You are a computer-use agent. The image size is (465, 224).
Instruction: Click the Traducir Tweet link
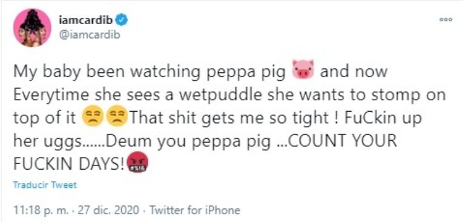click(45, 185)
